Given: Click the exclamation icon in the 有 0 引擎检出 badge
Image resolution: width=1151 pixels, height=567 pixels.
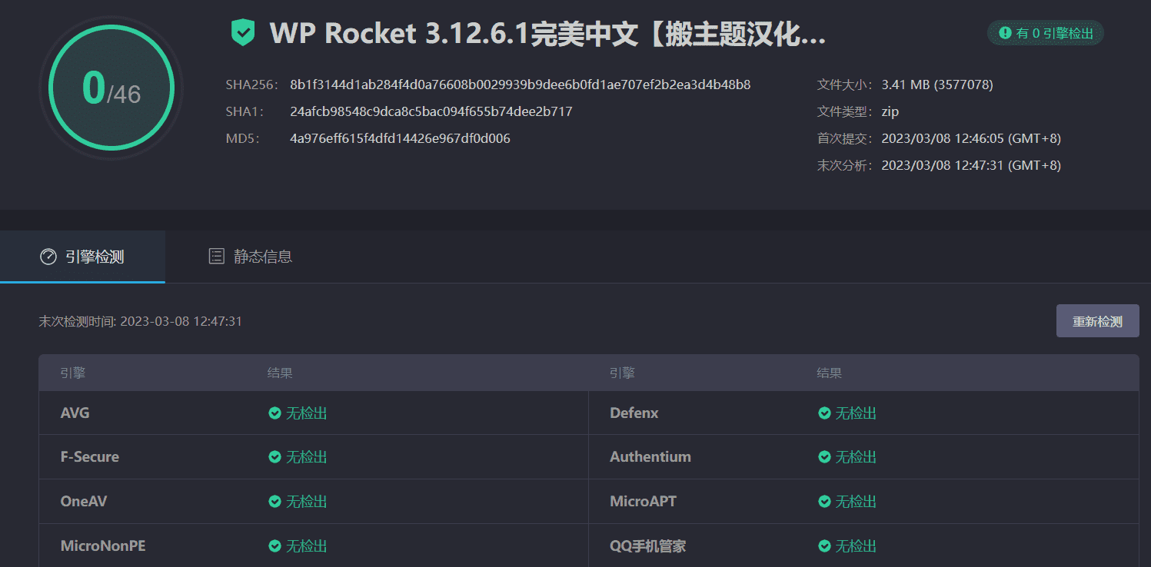Looking at the screenshot, I should tap(1005, 33).
